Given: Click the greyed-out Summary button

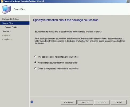Looking at the screenshot, I should (x=102, y=102).
